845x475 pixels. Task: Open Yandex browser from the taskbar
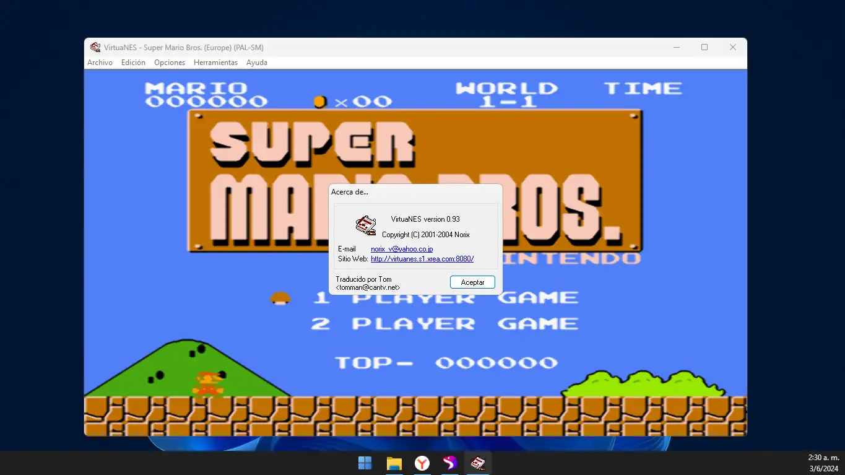click(x=422, y=463)
